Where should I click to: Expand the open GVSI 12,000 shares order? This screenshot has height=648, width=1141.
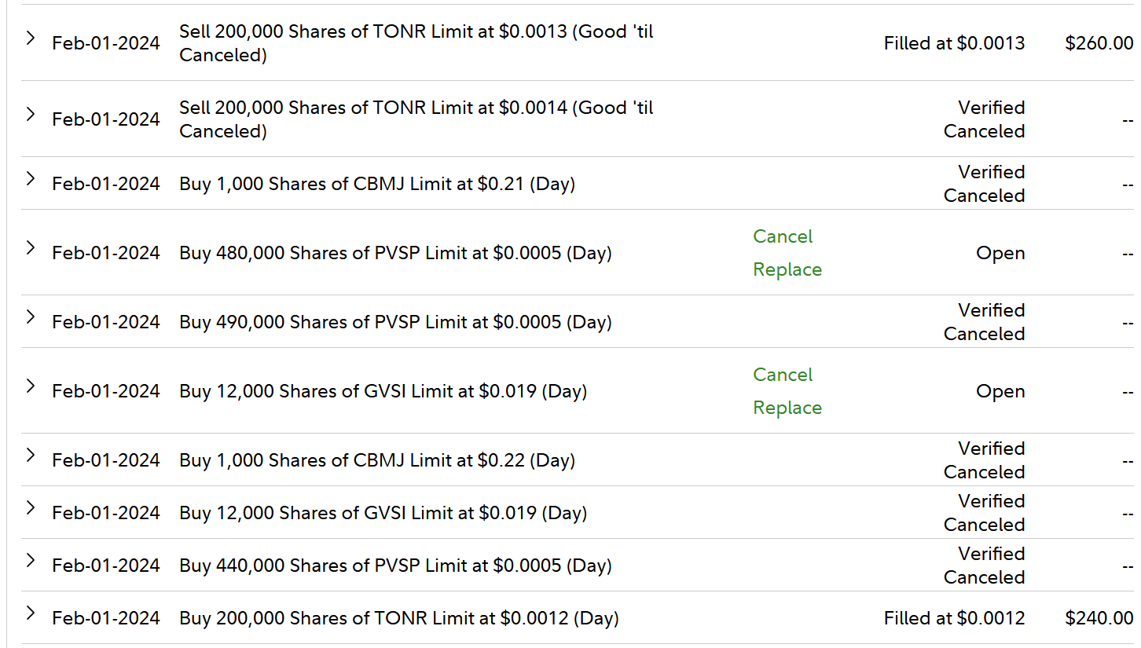pyautogui.click(x=31, y=386)
